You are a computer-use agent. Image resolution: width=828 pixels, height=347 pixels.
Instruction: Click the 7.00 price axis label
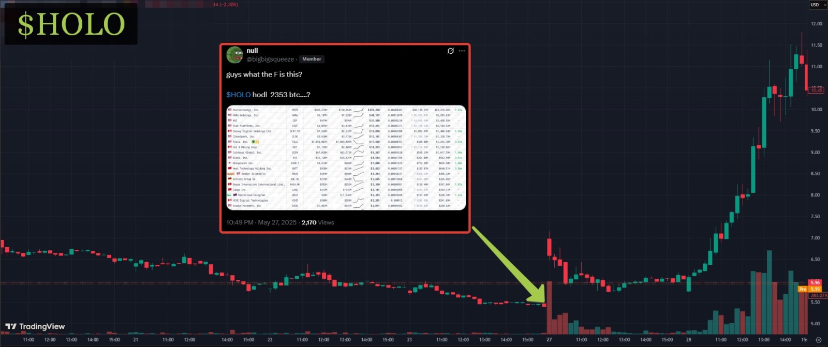pyautogui.click(x=815, y=238)
